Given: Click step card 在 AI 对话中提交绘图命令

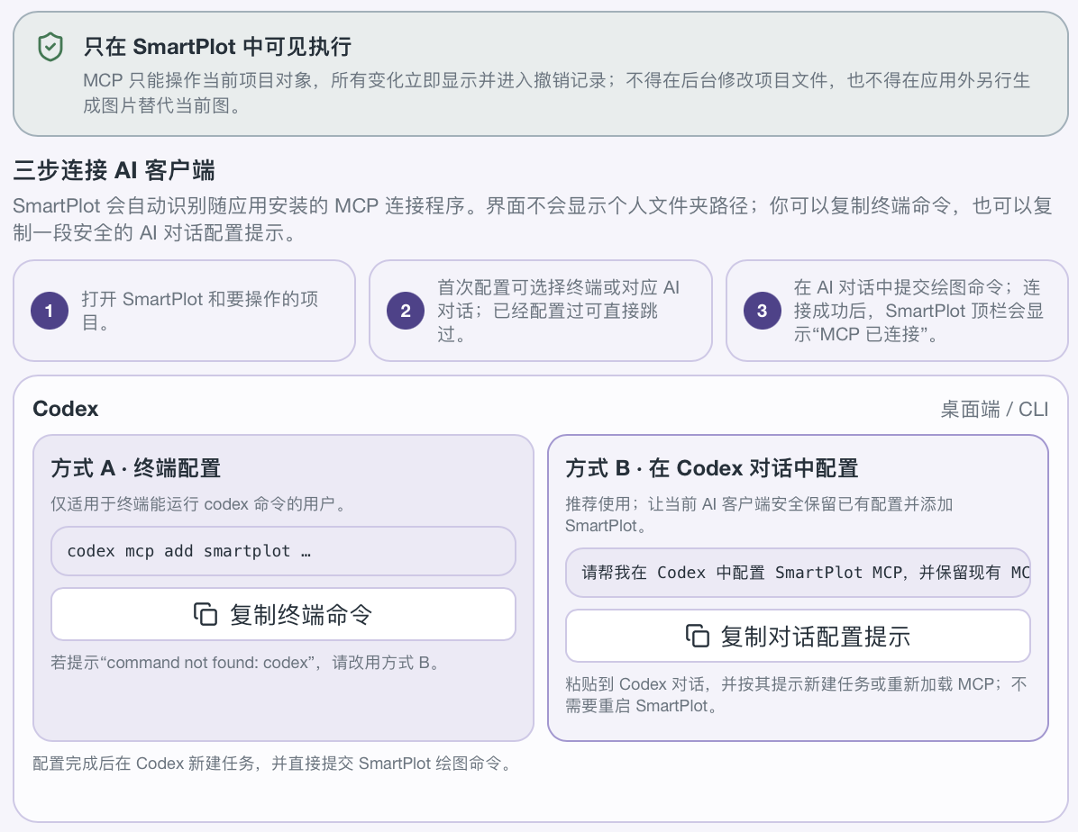Looking at the screenshot, I should click(x=897, y=311).
